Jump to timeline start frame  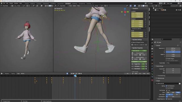71,74
